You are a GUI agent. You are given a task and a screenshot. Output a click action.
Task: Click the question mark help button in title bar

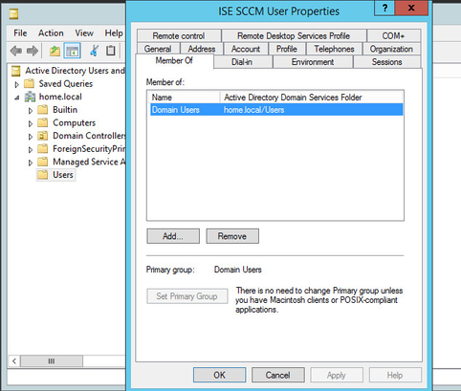click(384, 8)
